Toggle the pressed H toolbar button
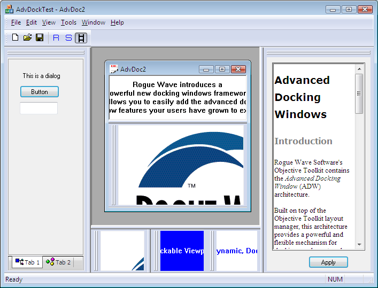Viewport: 378px width, 288px height. pos(81,37)
